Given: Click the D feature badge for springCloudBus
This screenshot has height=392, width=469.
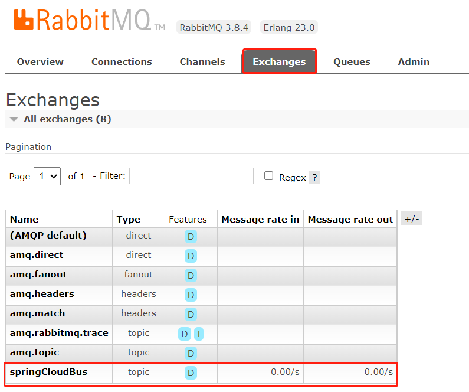Looking at the screenshot, I should (x=191, y=373).
